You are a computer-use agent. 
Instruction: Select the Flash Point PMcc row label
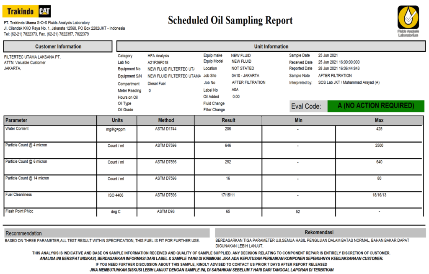coord(19,211)
